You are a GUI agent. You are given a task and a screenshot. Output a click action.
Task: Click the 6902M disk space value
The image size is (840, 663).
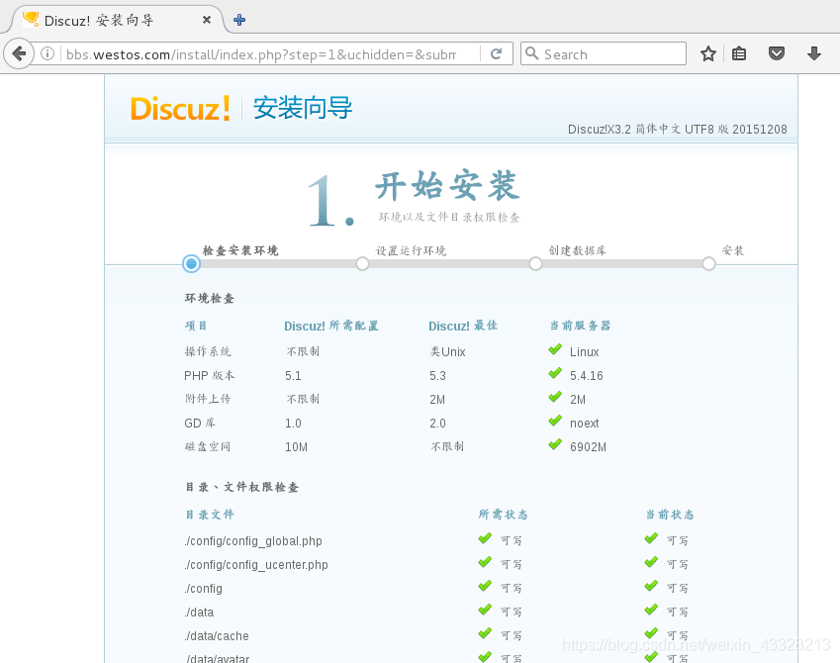pyautogui.click(x=589, y=447)
